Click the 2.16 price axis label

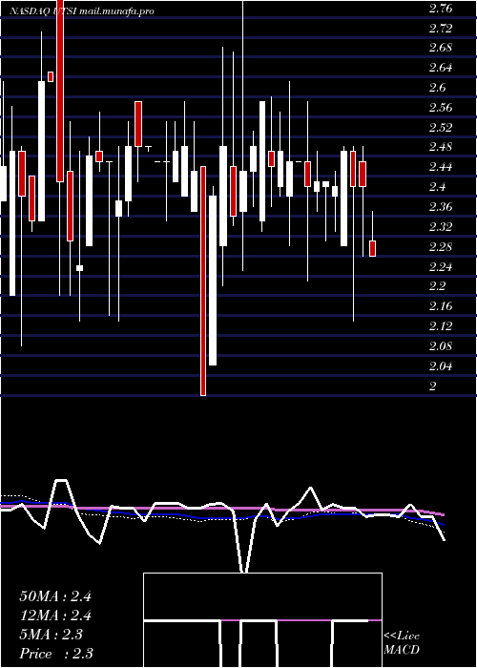441,306
